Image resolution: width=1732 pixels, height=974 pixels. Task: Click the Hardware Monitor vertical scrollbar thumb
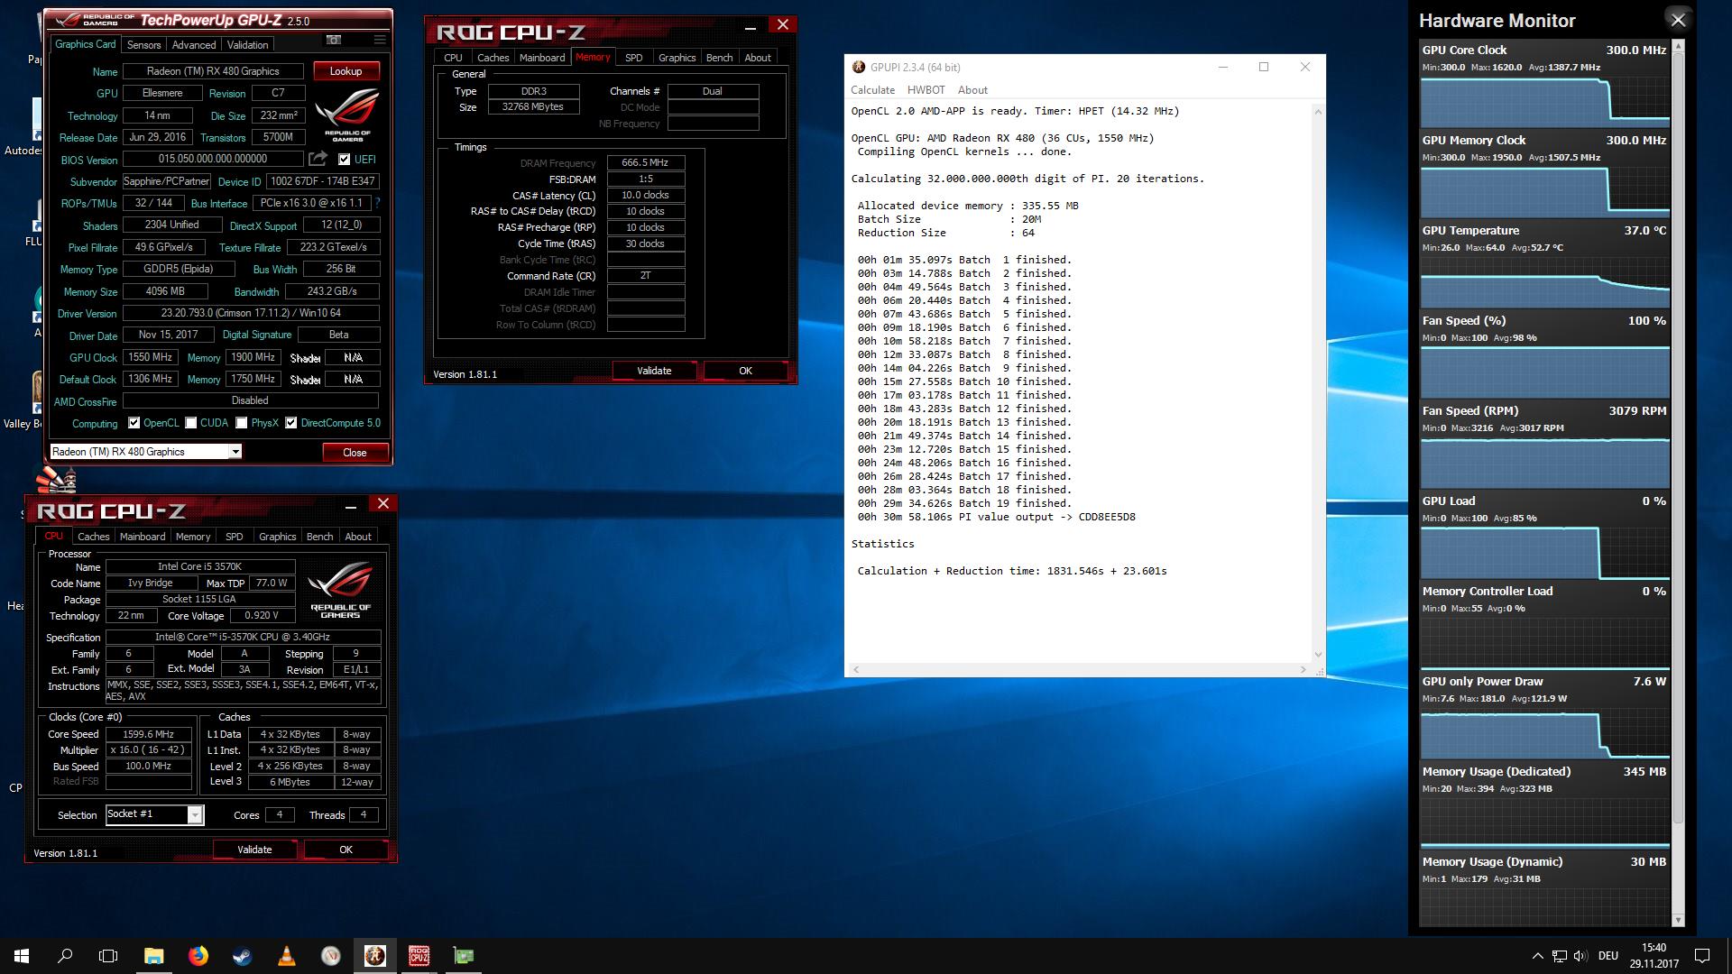(x=1678, y=437)
